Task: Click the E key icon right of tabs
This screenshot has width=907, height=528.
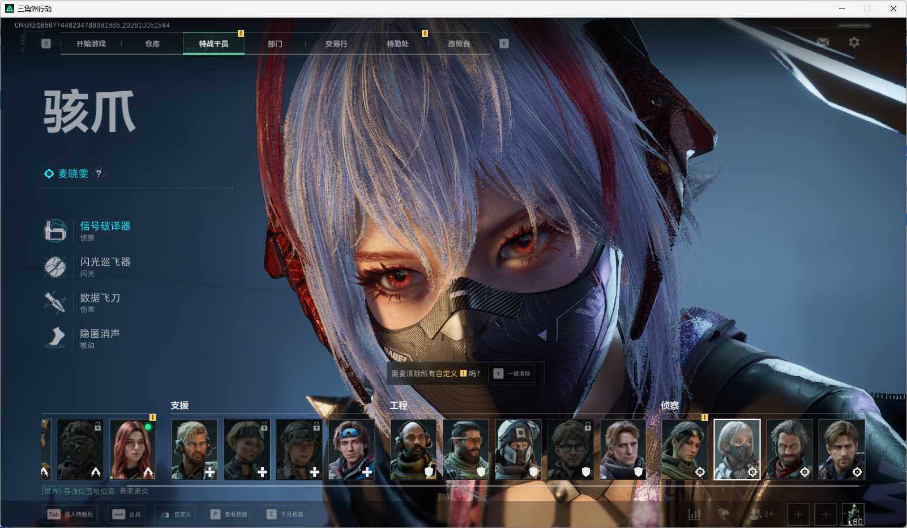Action: pos(504,44)
